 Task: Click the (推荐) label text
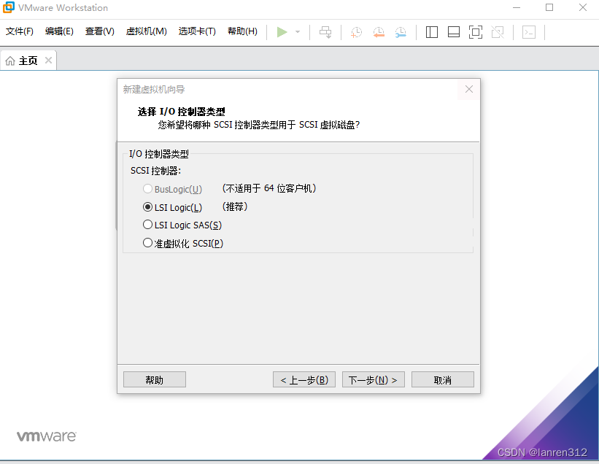click(234, 206)
